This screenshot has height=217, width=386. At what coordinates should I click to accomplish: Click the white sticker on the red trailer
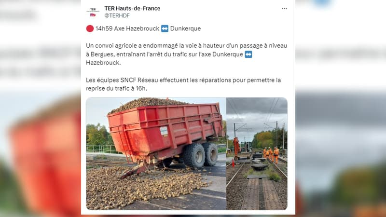pyautogui.click(x=164, y=131)
